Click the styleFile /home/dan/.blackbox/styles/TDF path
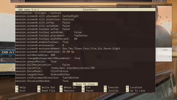 [x=73, y=68]
